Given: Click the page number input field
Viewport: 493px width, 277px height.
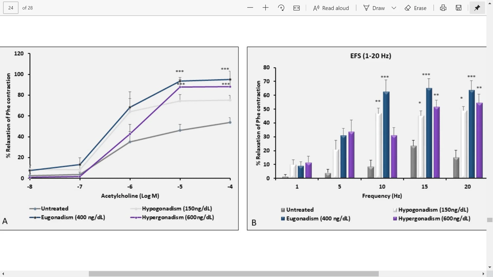Looking at the screenshot, I should [11, 8].
